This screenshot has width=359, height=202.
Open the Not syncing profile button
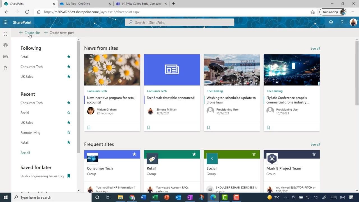pos(333,12)
